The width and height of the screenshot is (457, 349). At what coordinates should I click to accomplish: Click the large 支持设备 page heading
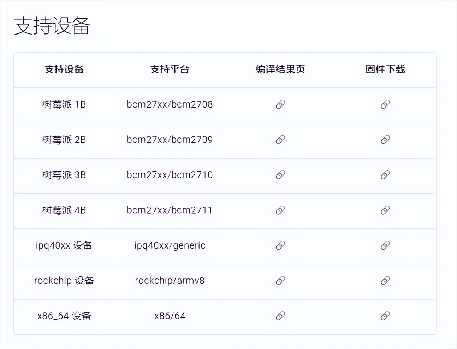[52, 26]
